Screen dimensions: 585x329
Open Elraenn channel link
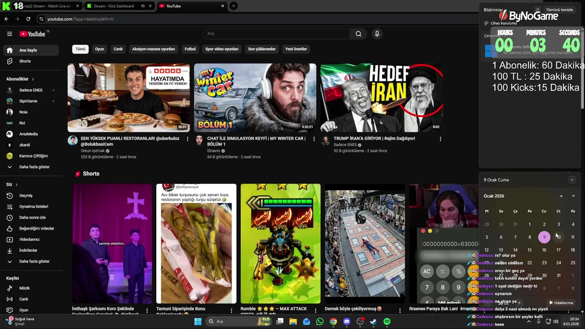214,151
